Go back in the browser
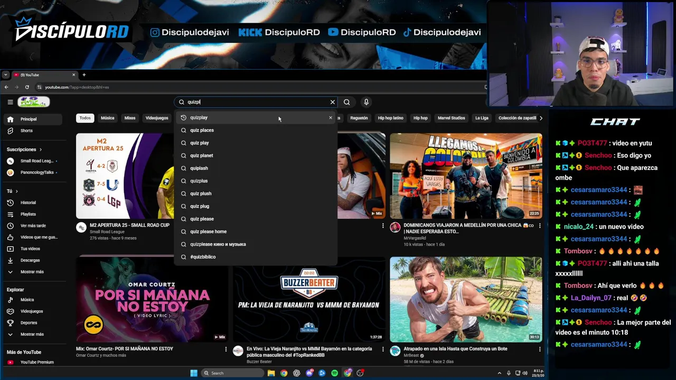 click(6, 87)
